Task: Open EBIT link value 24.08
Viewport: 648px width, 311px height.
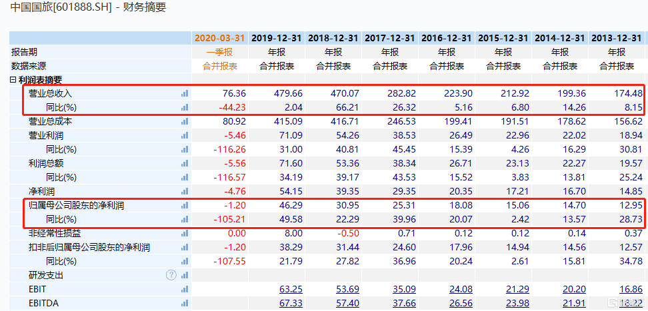Action: coord(461,289)
